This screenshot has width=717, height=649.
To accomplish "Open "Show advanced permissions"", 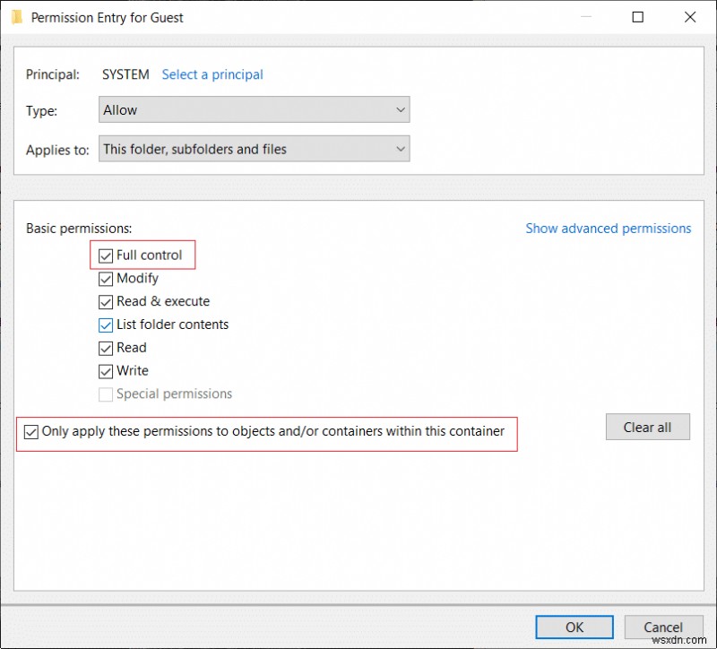I will pos(609,229).
